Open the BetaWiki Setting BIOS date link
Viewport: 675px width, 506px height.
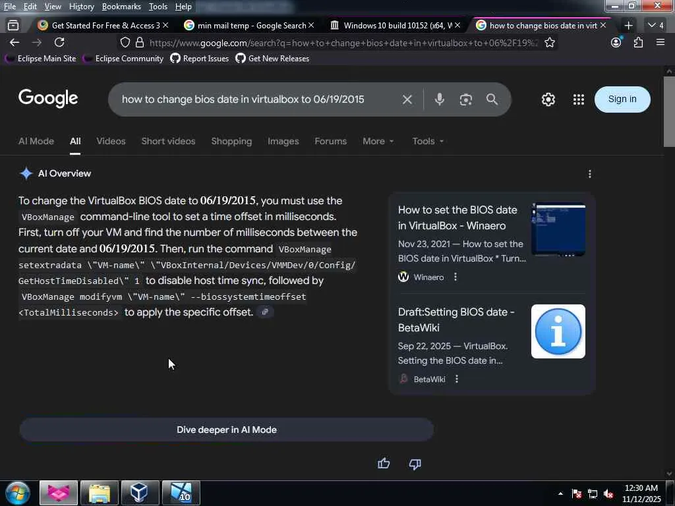pyautogui.click(x=456, y=320)
